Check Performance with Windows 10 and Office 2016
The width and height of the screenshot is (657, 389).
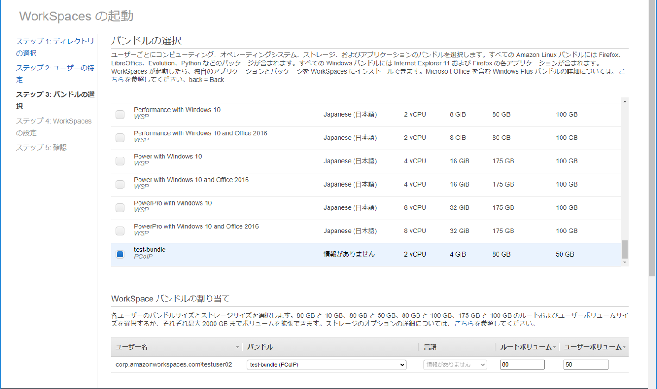tap(120, 138)
